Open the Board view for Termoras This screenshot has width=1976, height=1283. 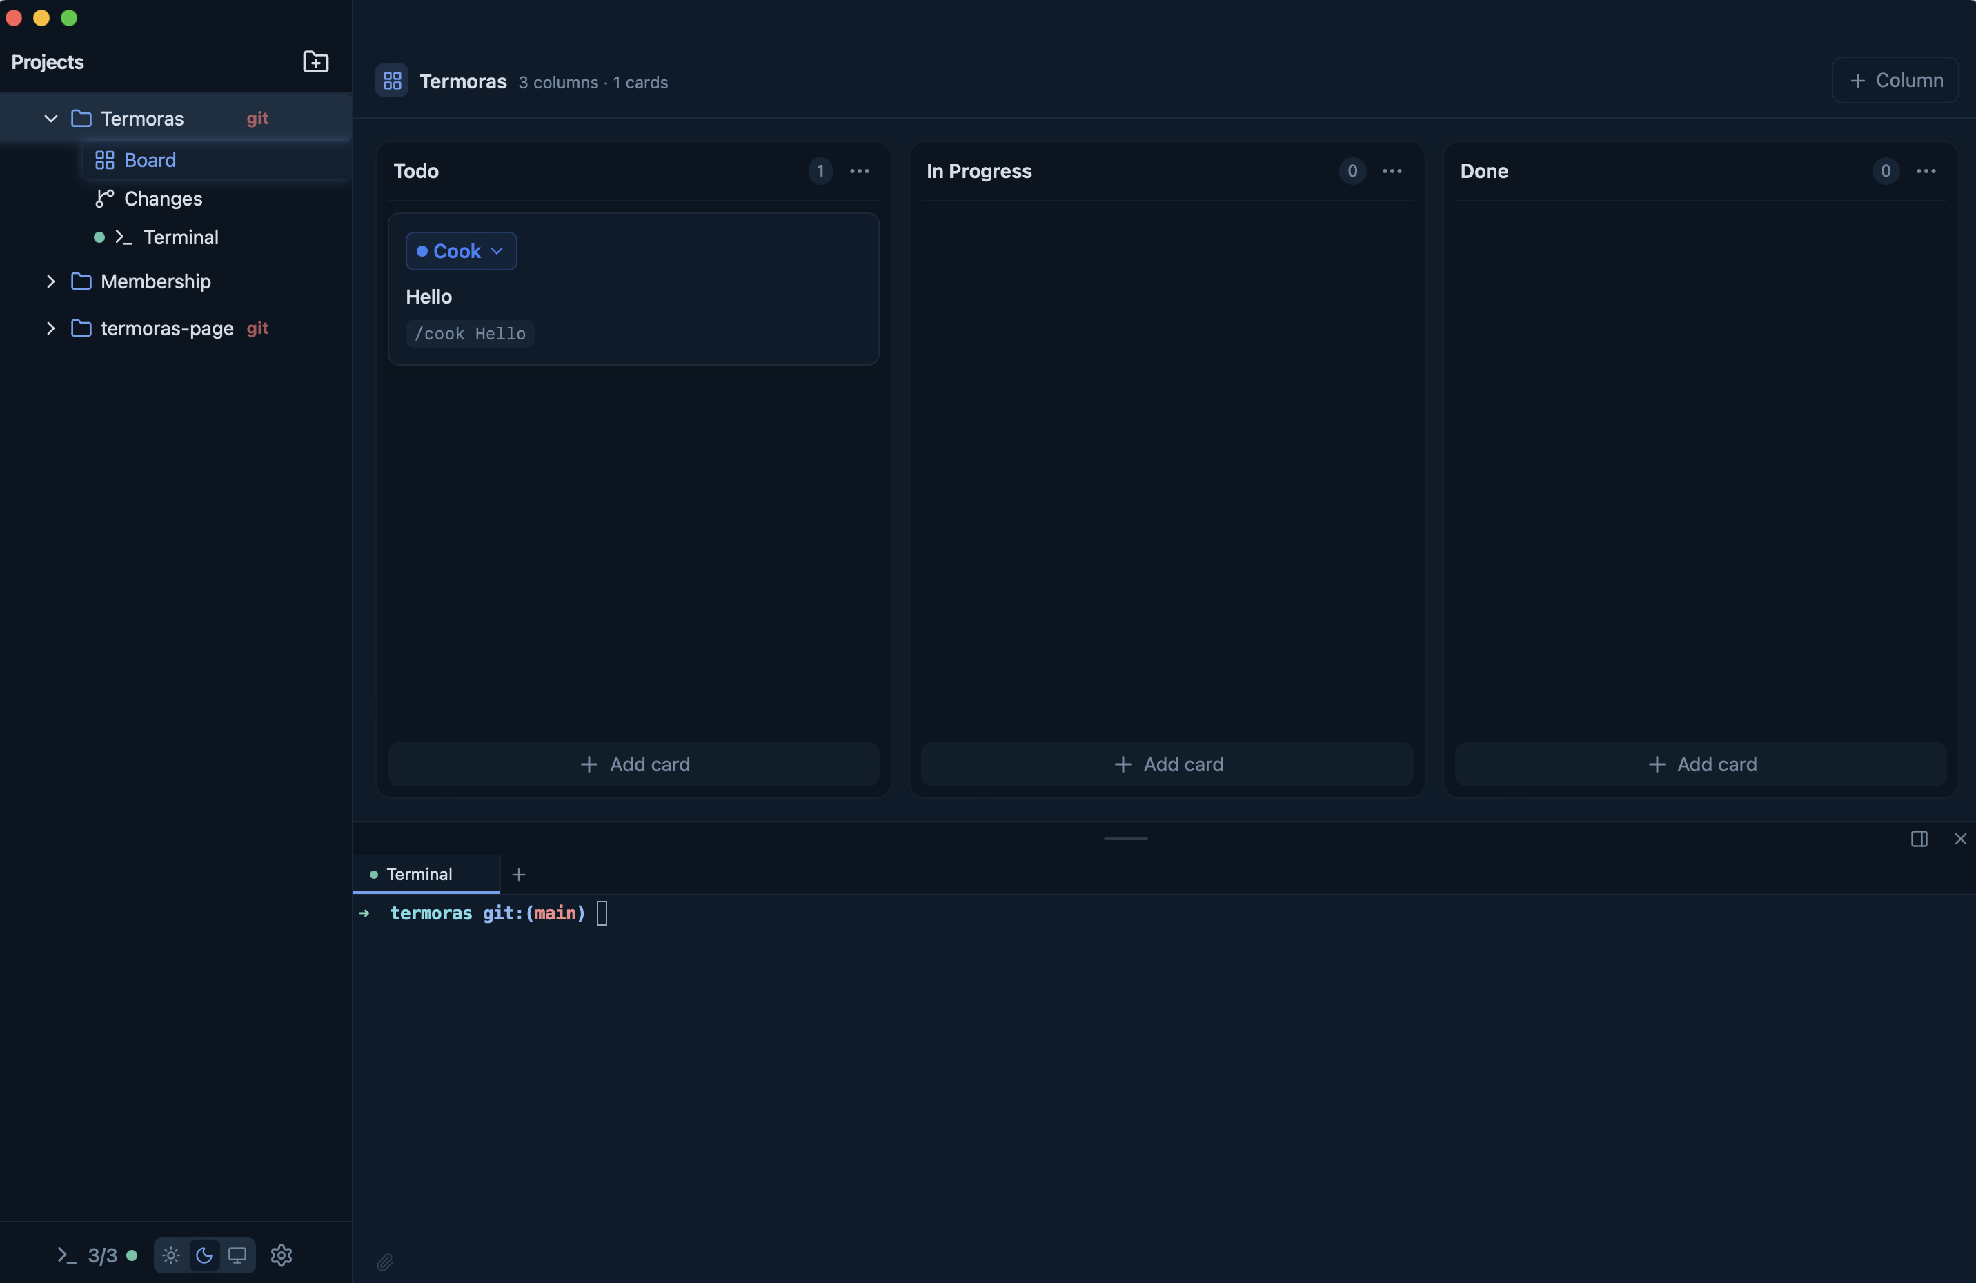click(x=150, y=159)
